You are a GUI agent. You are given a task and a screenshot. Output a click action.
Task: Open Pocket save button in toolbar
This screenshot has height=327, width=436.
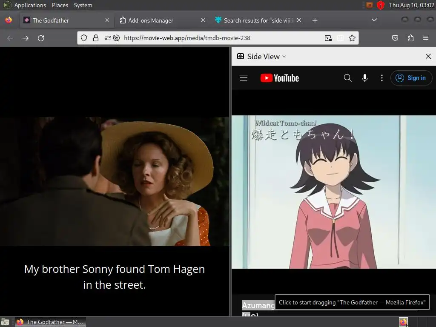coord(395,38)
